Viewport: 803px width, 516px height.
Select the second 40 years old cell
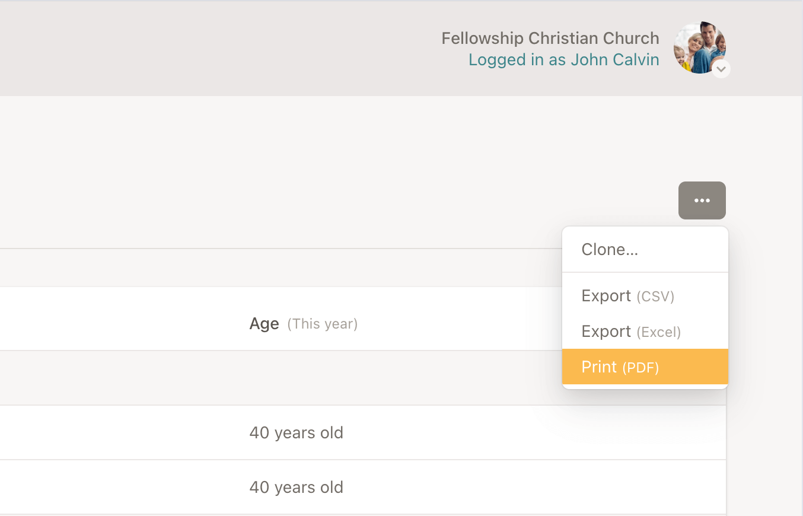(x=296, y=488)
